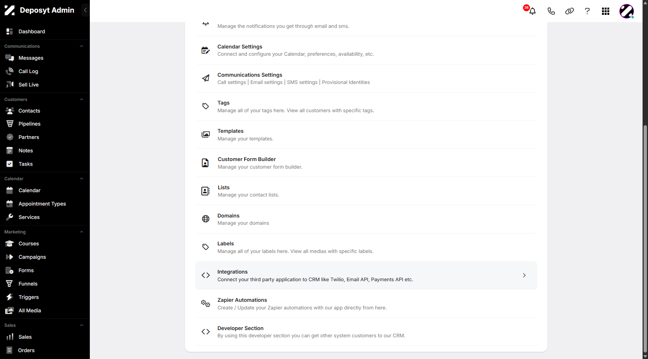The width and height of the screenshot is (648, 359).
Task: Click the Lists contact book icon
Action: coord(205,191)
